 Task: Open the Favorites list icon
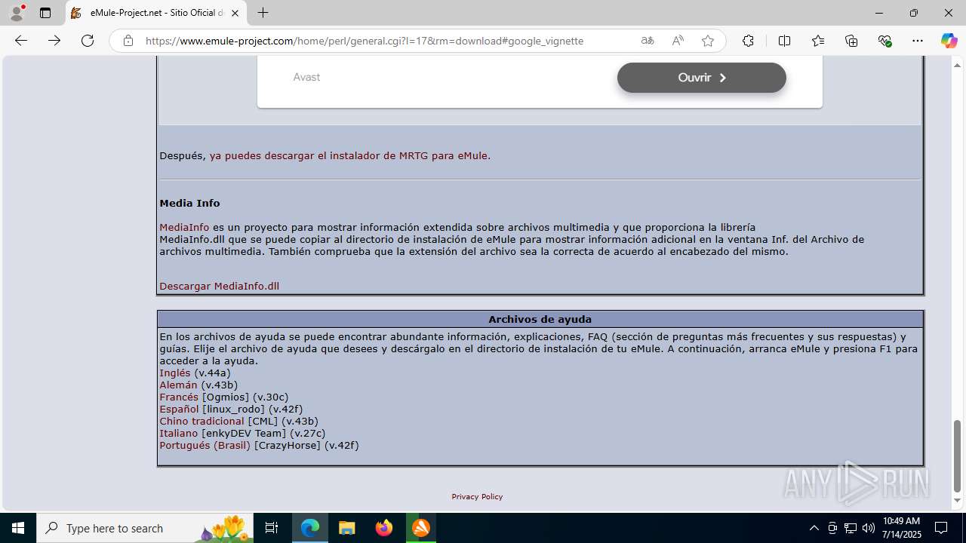tap(818, 41)
